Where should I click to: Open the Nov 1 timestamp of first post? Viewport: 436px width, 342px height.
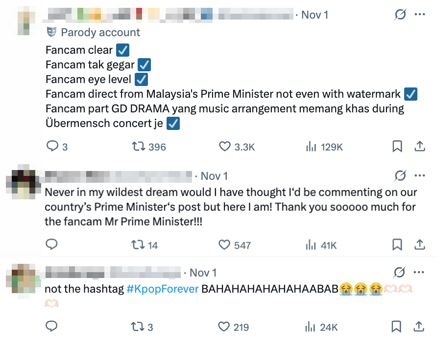click(x=315, y=15)
